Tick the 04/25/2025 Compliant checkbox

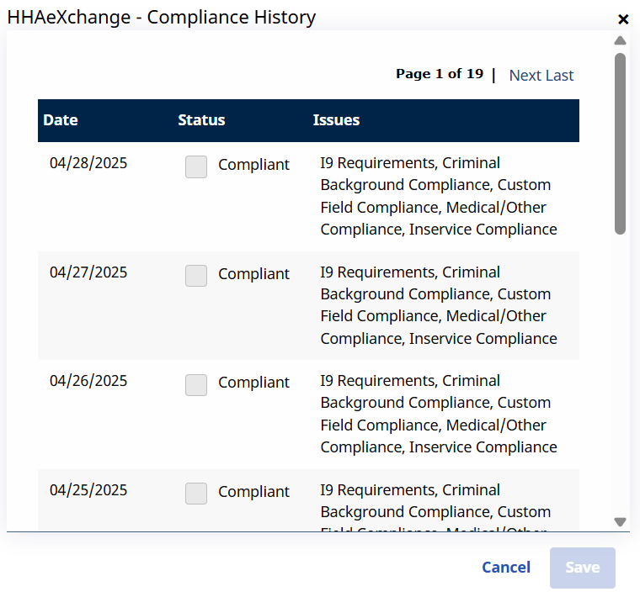pyautogui.click(x=196, y=494)
